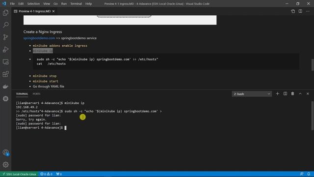The width and height of the screenshot is (314, 177).
Task: Restore down the VS Code window
Action: [298, 3]
